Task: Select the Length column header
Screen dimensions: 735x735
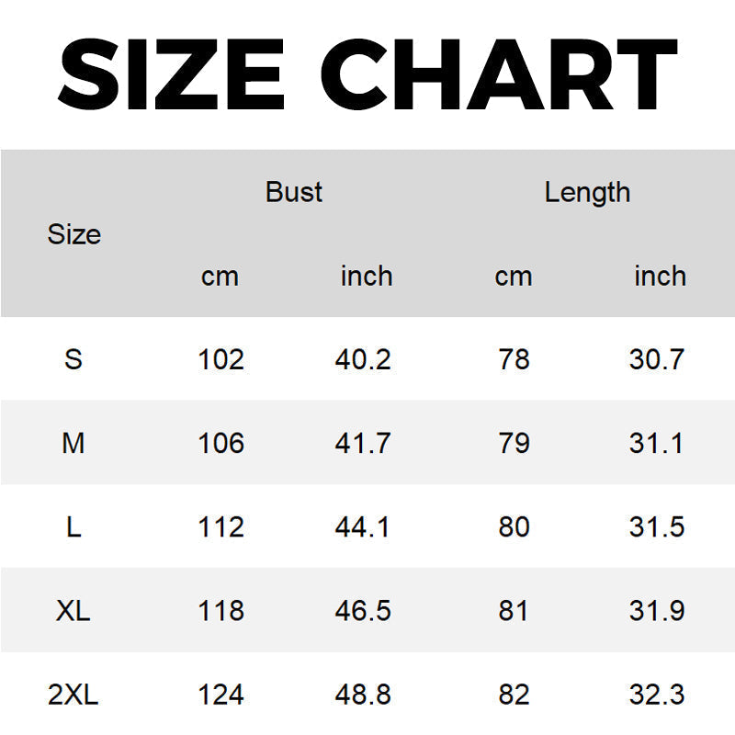Action: tap(587, 193)
